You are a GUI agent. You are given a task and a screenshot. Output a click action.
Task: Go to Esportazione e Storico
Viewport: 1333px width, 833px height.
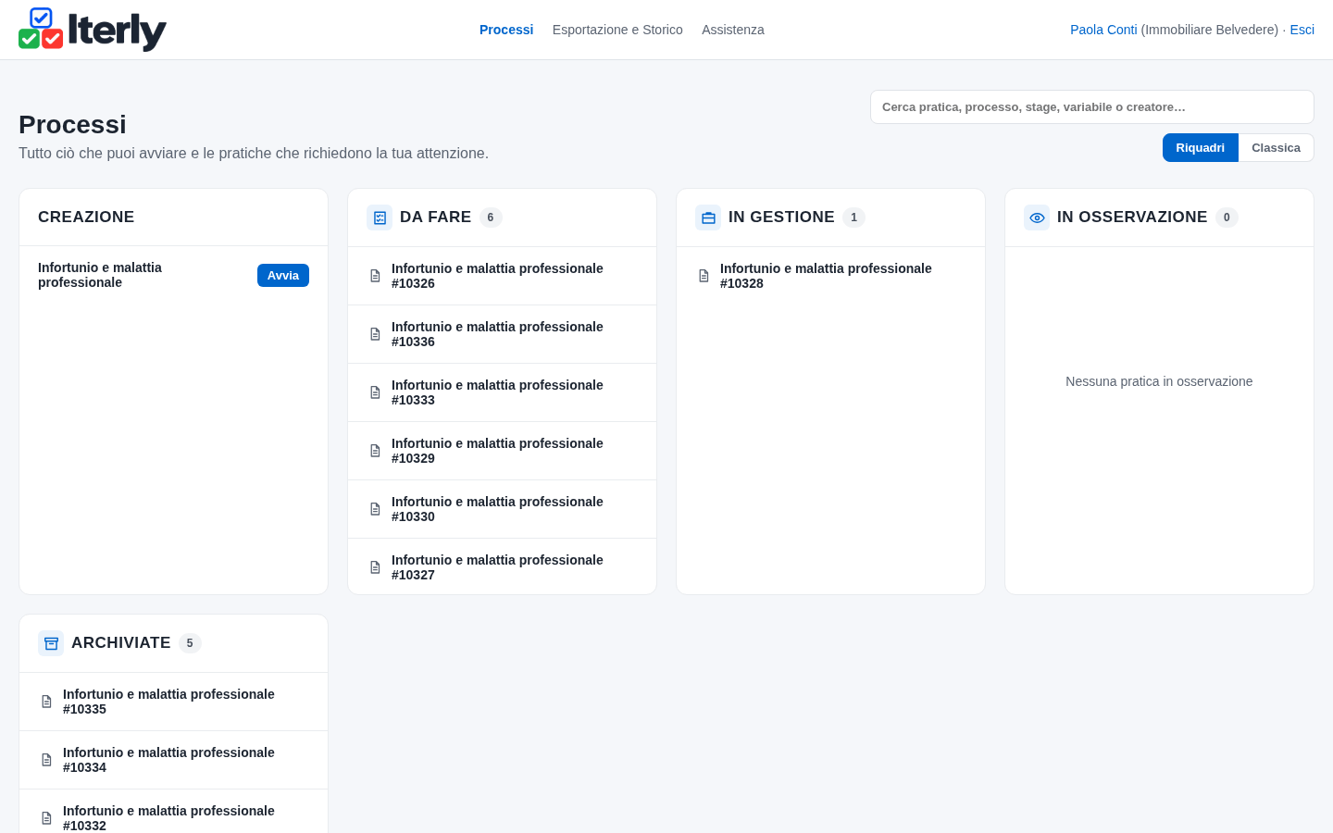pyautogui.click(x=617, y=30)
